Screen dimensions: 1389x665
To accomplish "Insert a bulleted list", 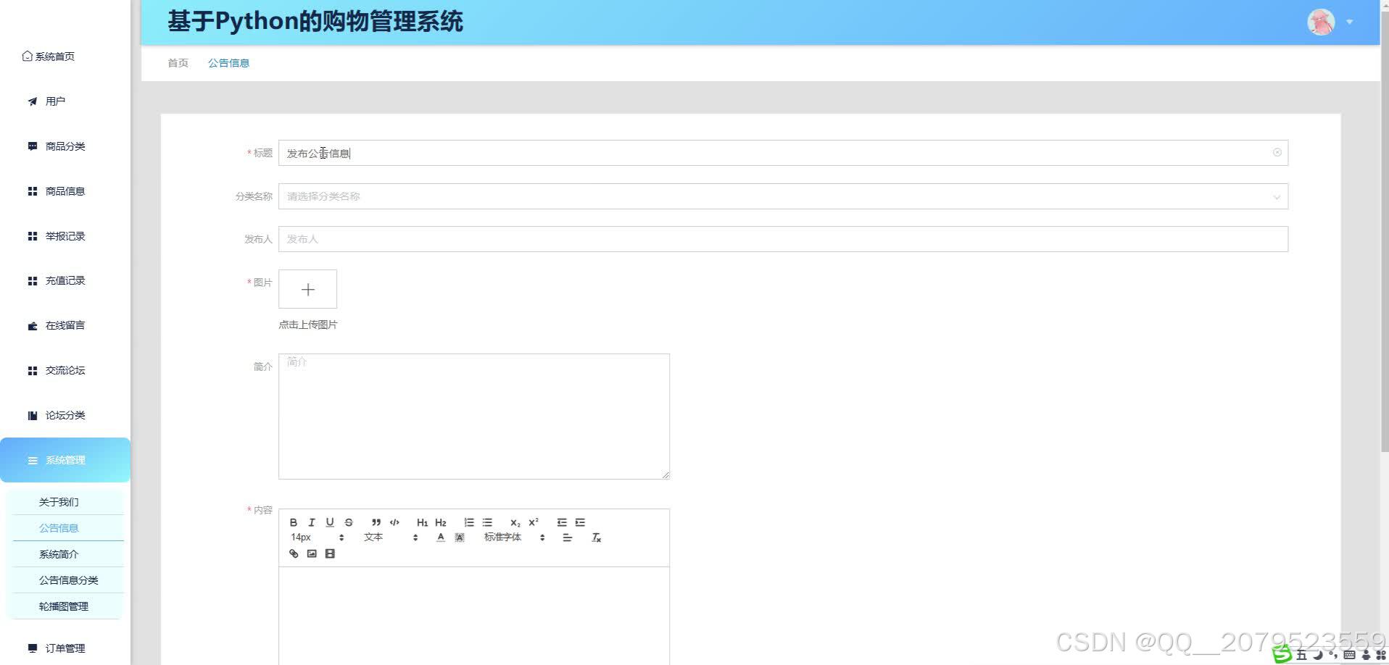I will [487, 522].
